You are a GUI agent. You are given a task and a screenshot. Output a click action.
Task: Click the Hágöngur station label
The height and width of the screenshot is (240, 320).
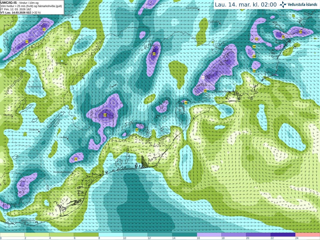point(60,63)
